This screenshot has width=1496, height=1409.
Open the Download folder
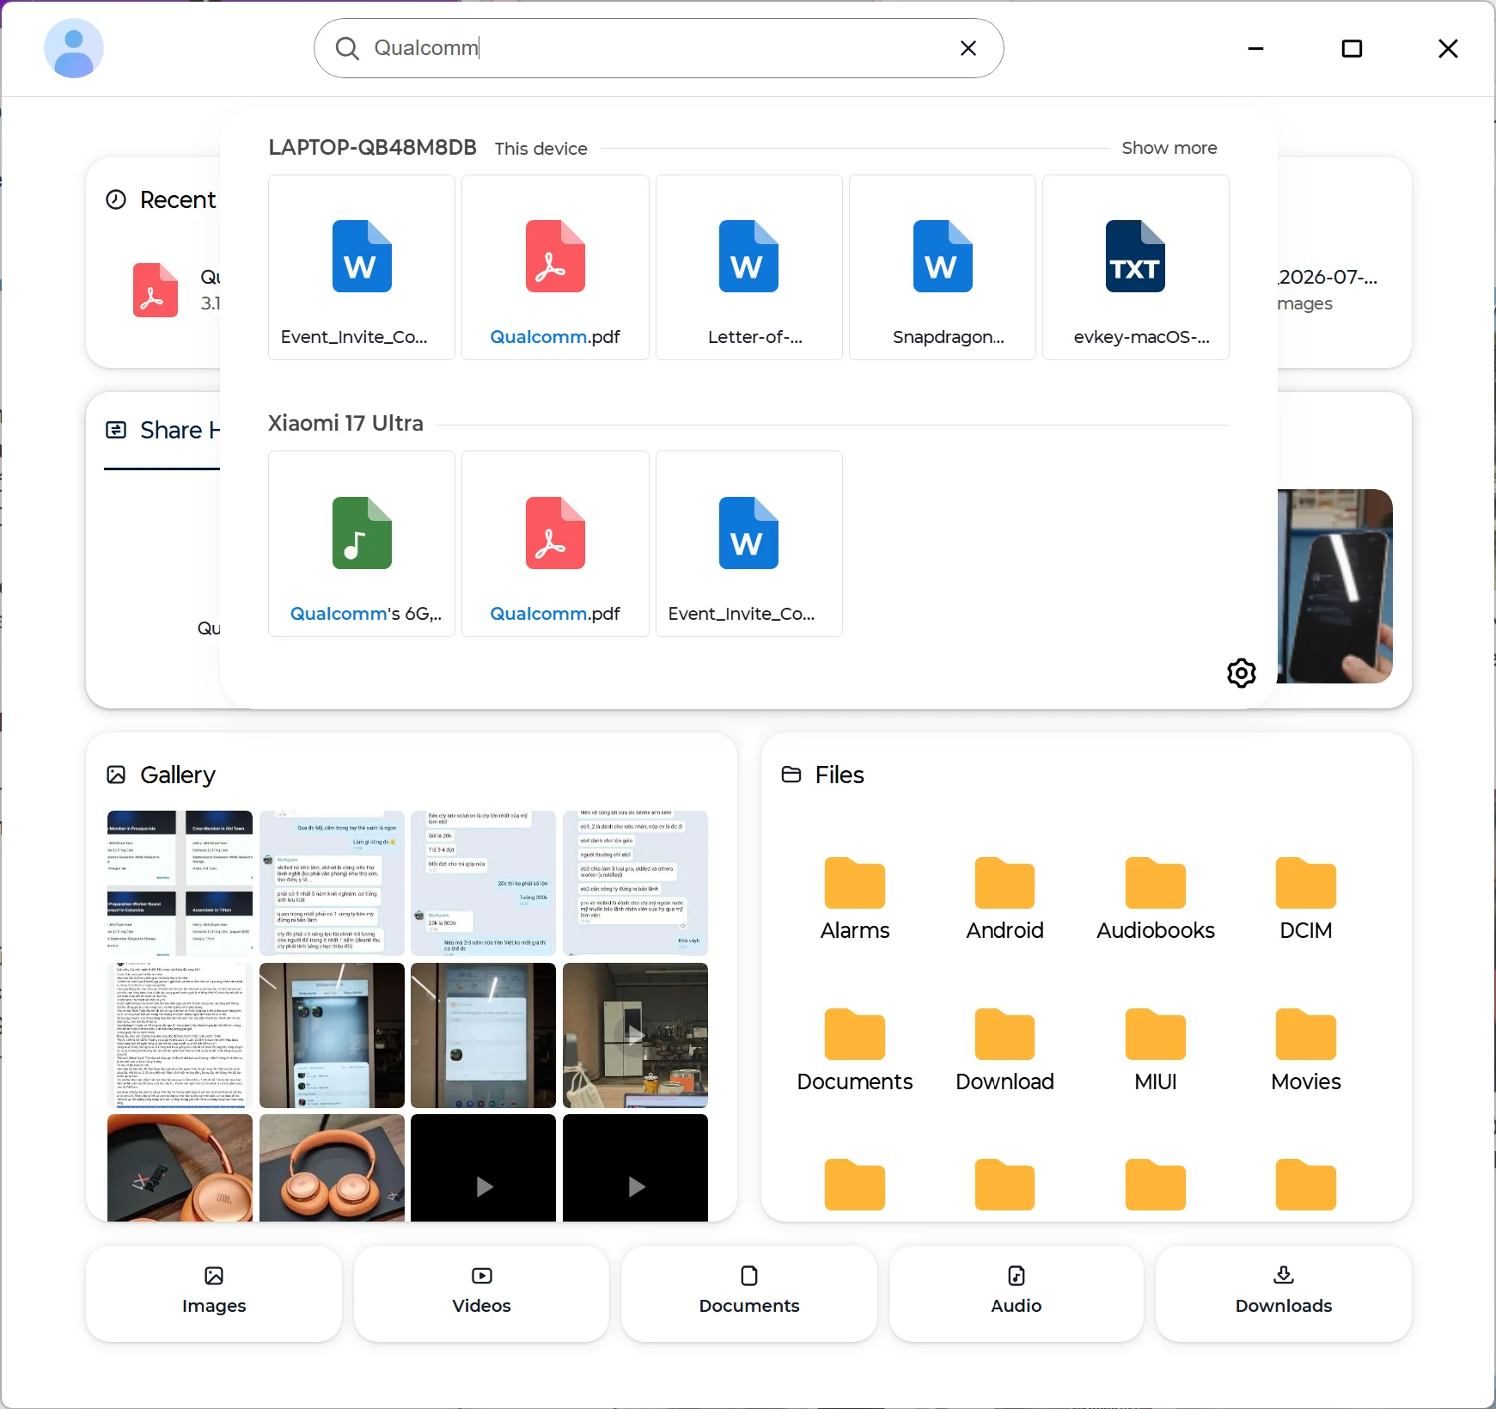click(x=1004, y=1051)
